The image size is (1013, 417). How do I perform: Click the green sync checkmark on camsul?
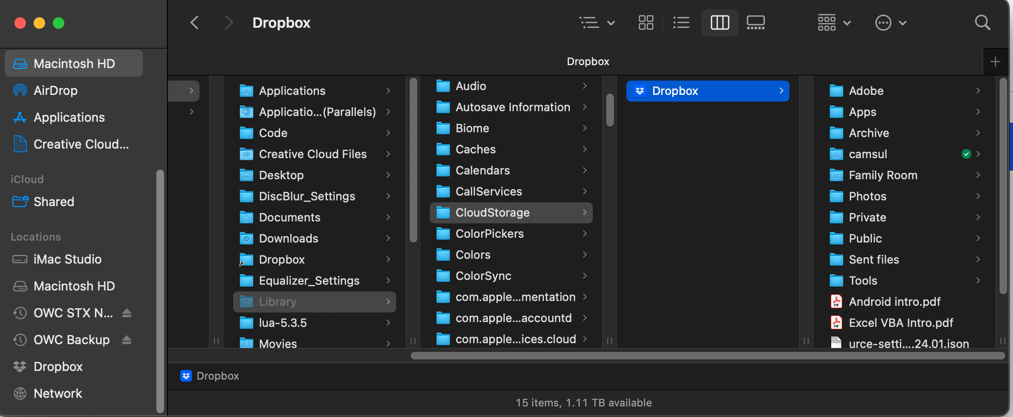pos(966,154)
